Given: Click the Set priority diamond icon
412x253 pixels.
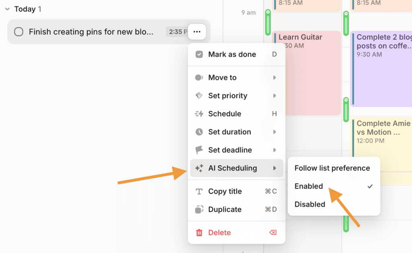Looking at the screenshot, I should (199, 96).
